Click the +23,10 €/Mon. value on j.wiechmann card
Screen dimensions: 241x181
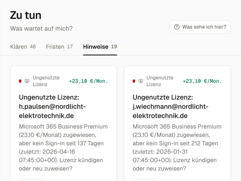click(202, 81)
